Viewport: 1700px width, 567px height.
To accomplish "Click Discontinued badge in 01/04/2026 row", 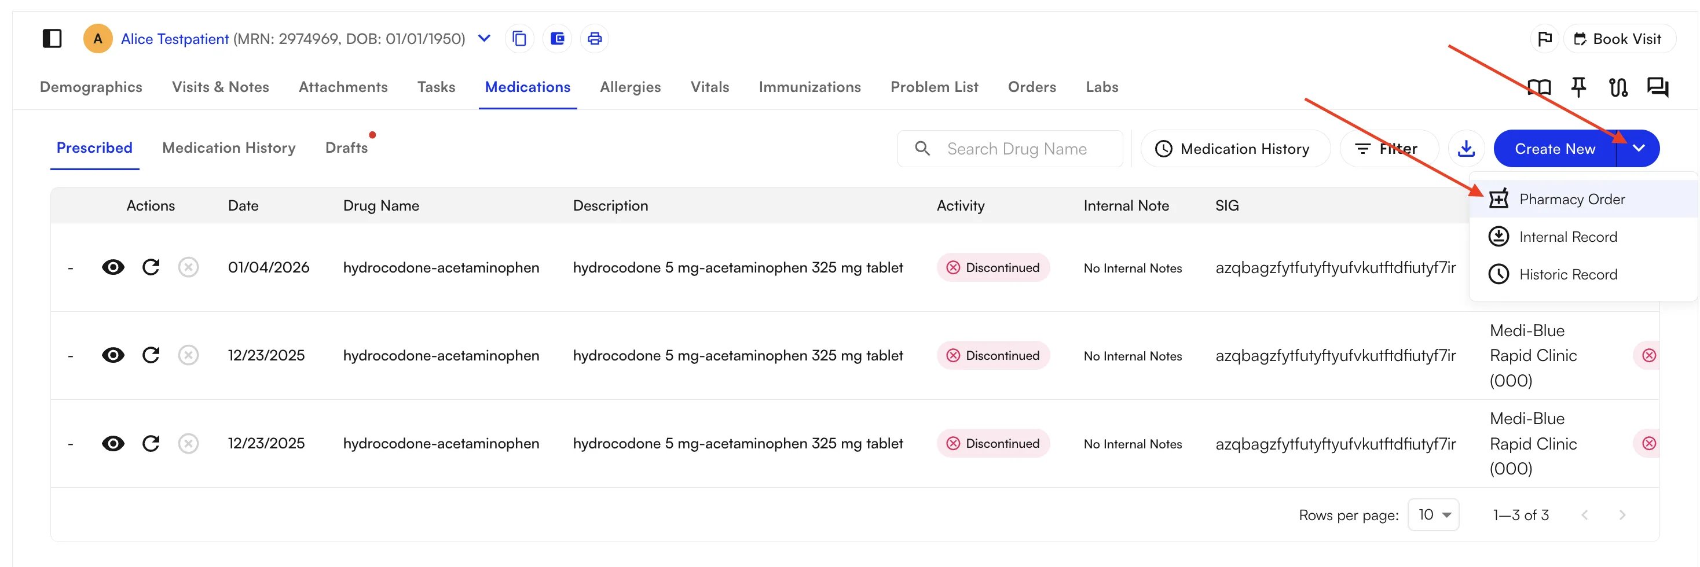I will click(x=993, y=267).
